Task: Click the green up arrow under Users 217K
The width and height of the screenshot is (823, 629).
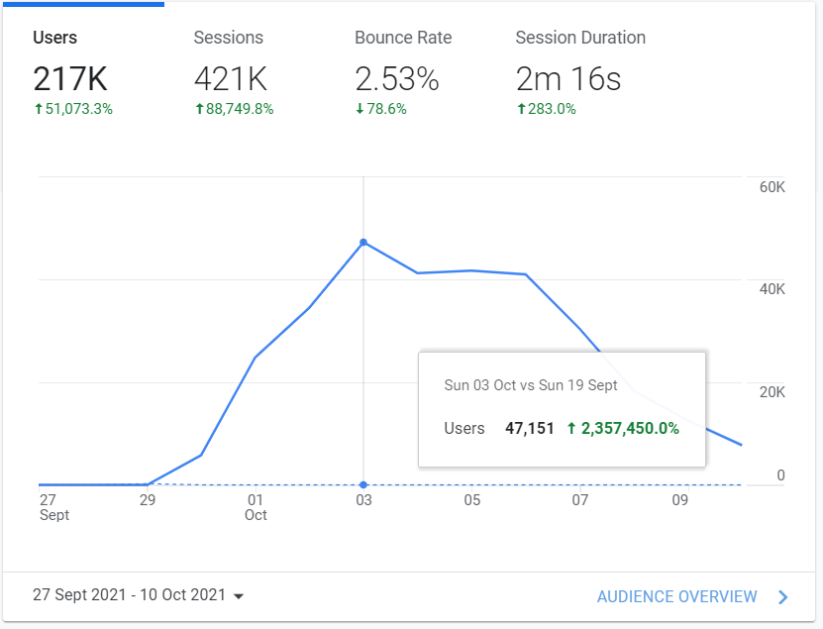Action: (38, 109)
